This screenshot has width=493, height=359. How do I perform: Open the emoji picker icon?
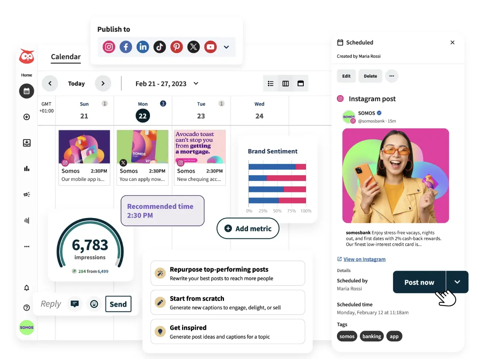(94, 304)
